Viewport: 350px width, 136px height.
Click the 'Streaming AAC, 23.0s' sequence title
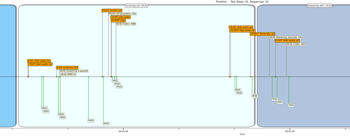pyautogui.click(x=320, y=6)
